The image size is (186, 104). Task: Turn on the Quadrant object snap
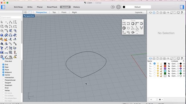(x=3, y=85)
